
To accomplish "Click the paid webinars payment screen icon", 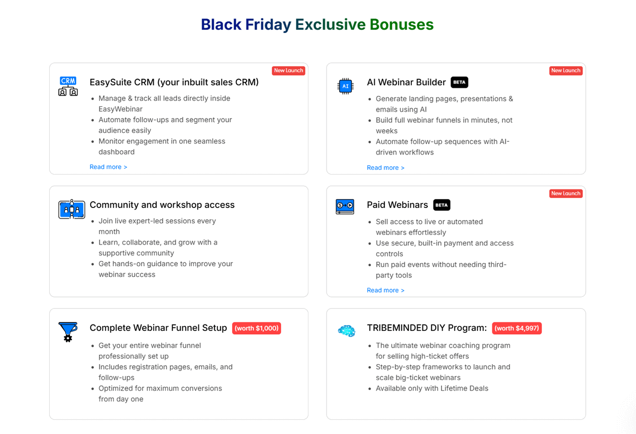I will tap(345, 207).
